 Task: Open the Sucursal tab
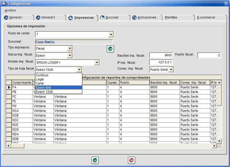(114, 18)
